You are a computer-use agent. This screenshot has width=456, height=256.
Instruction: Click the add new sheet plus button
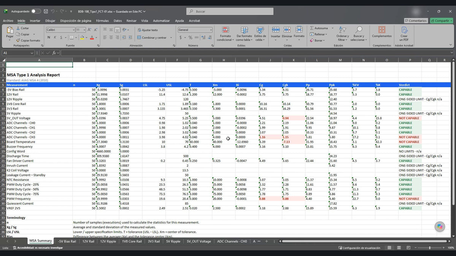pos(266,241)
